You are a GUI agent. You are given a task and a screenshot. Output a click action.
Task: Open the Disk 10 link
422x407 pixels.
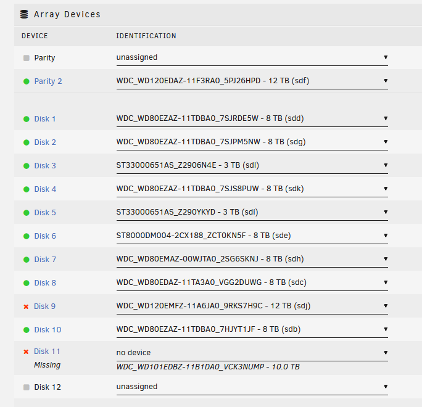pos(48,329)
